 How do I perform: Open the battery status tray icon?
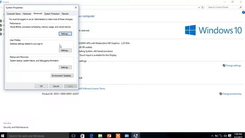click(216, 136)
